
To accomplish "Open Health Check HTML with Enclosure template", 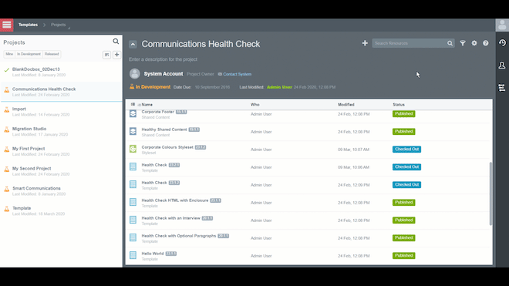I will tap(174, 200).
